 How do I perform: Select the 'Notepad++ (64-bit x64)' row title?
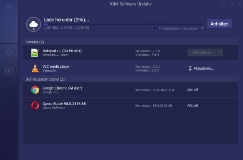62,51
